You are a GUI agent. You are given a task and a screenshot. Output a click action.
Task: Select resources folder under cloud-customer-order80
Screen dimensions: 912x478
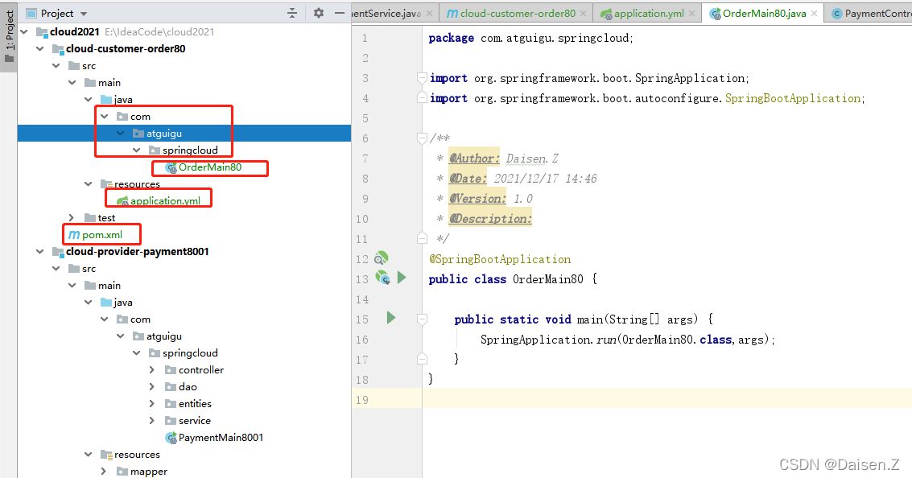tap(138, 184)
